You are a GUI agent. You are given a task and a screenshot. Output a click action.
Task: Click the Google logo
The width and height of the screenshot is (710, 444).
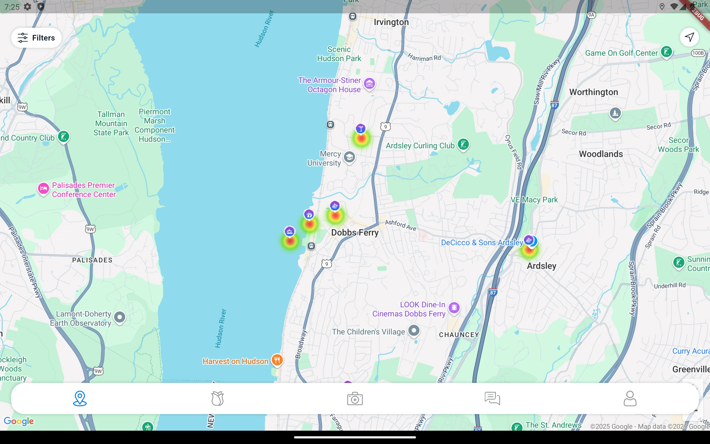(19, 422)
